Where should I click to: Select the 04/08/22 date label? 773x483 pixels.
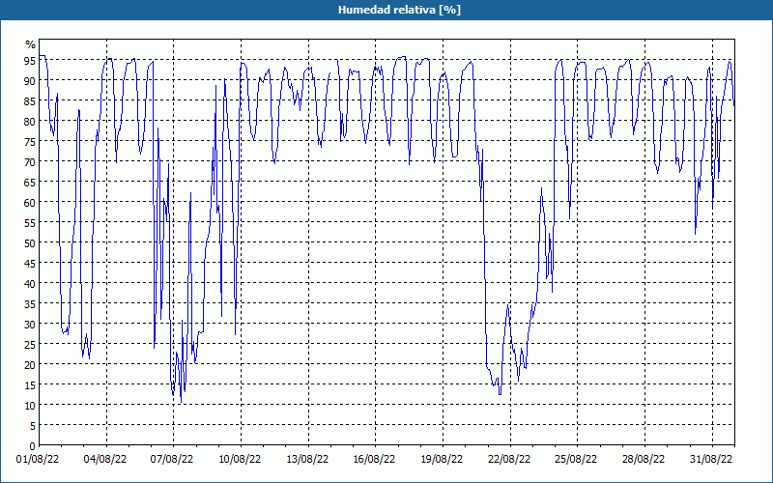105,460
